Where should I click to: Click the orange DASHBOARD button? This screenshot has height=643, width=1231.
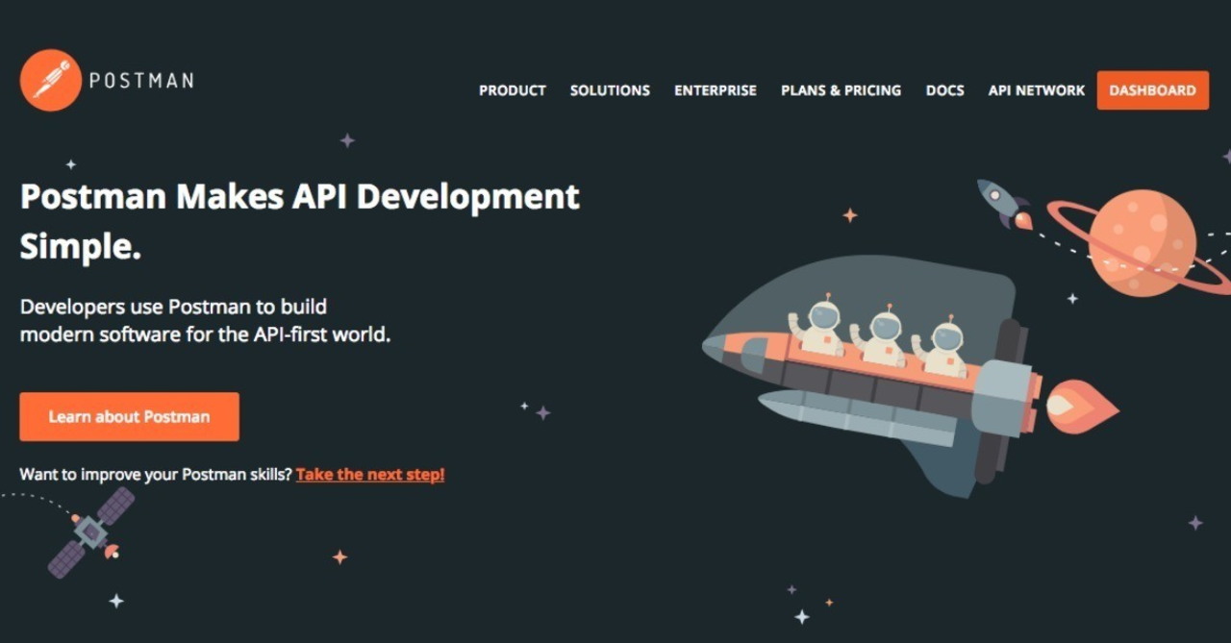coord(1153,90)
